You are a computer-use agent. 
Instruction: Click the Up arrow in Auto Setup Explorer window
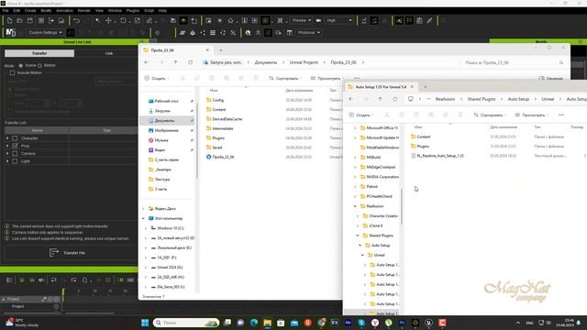[380, 99]
